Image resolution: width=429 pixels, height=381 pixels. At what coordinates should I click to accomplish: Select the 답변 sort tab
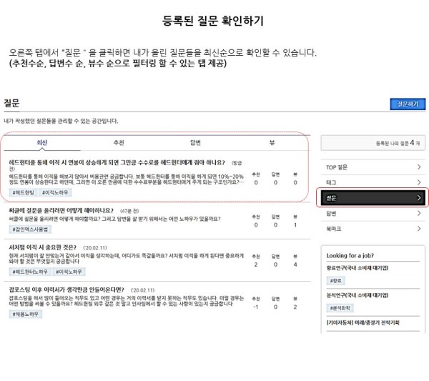pyautogui.click(x=195, y=143)
